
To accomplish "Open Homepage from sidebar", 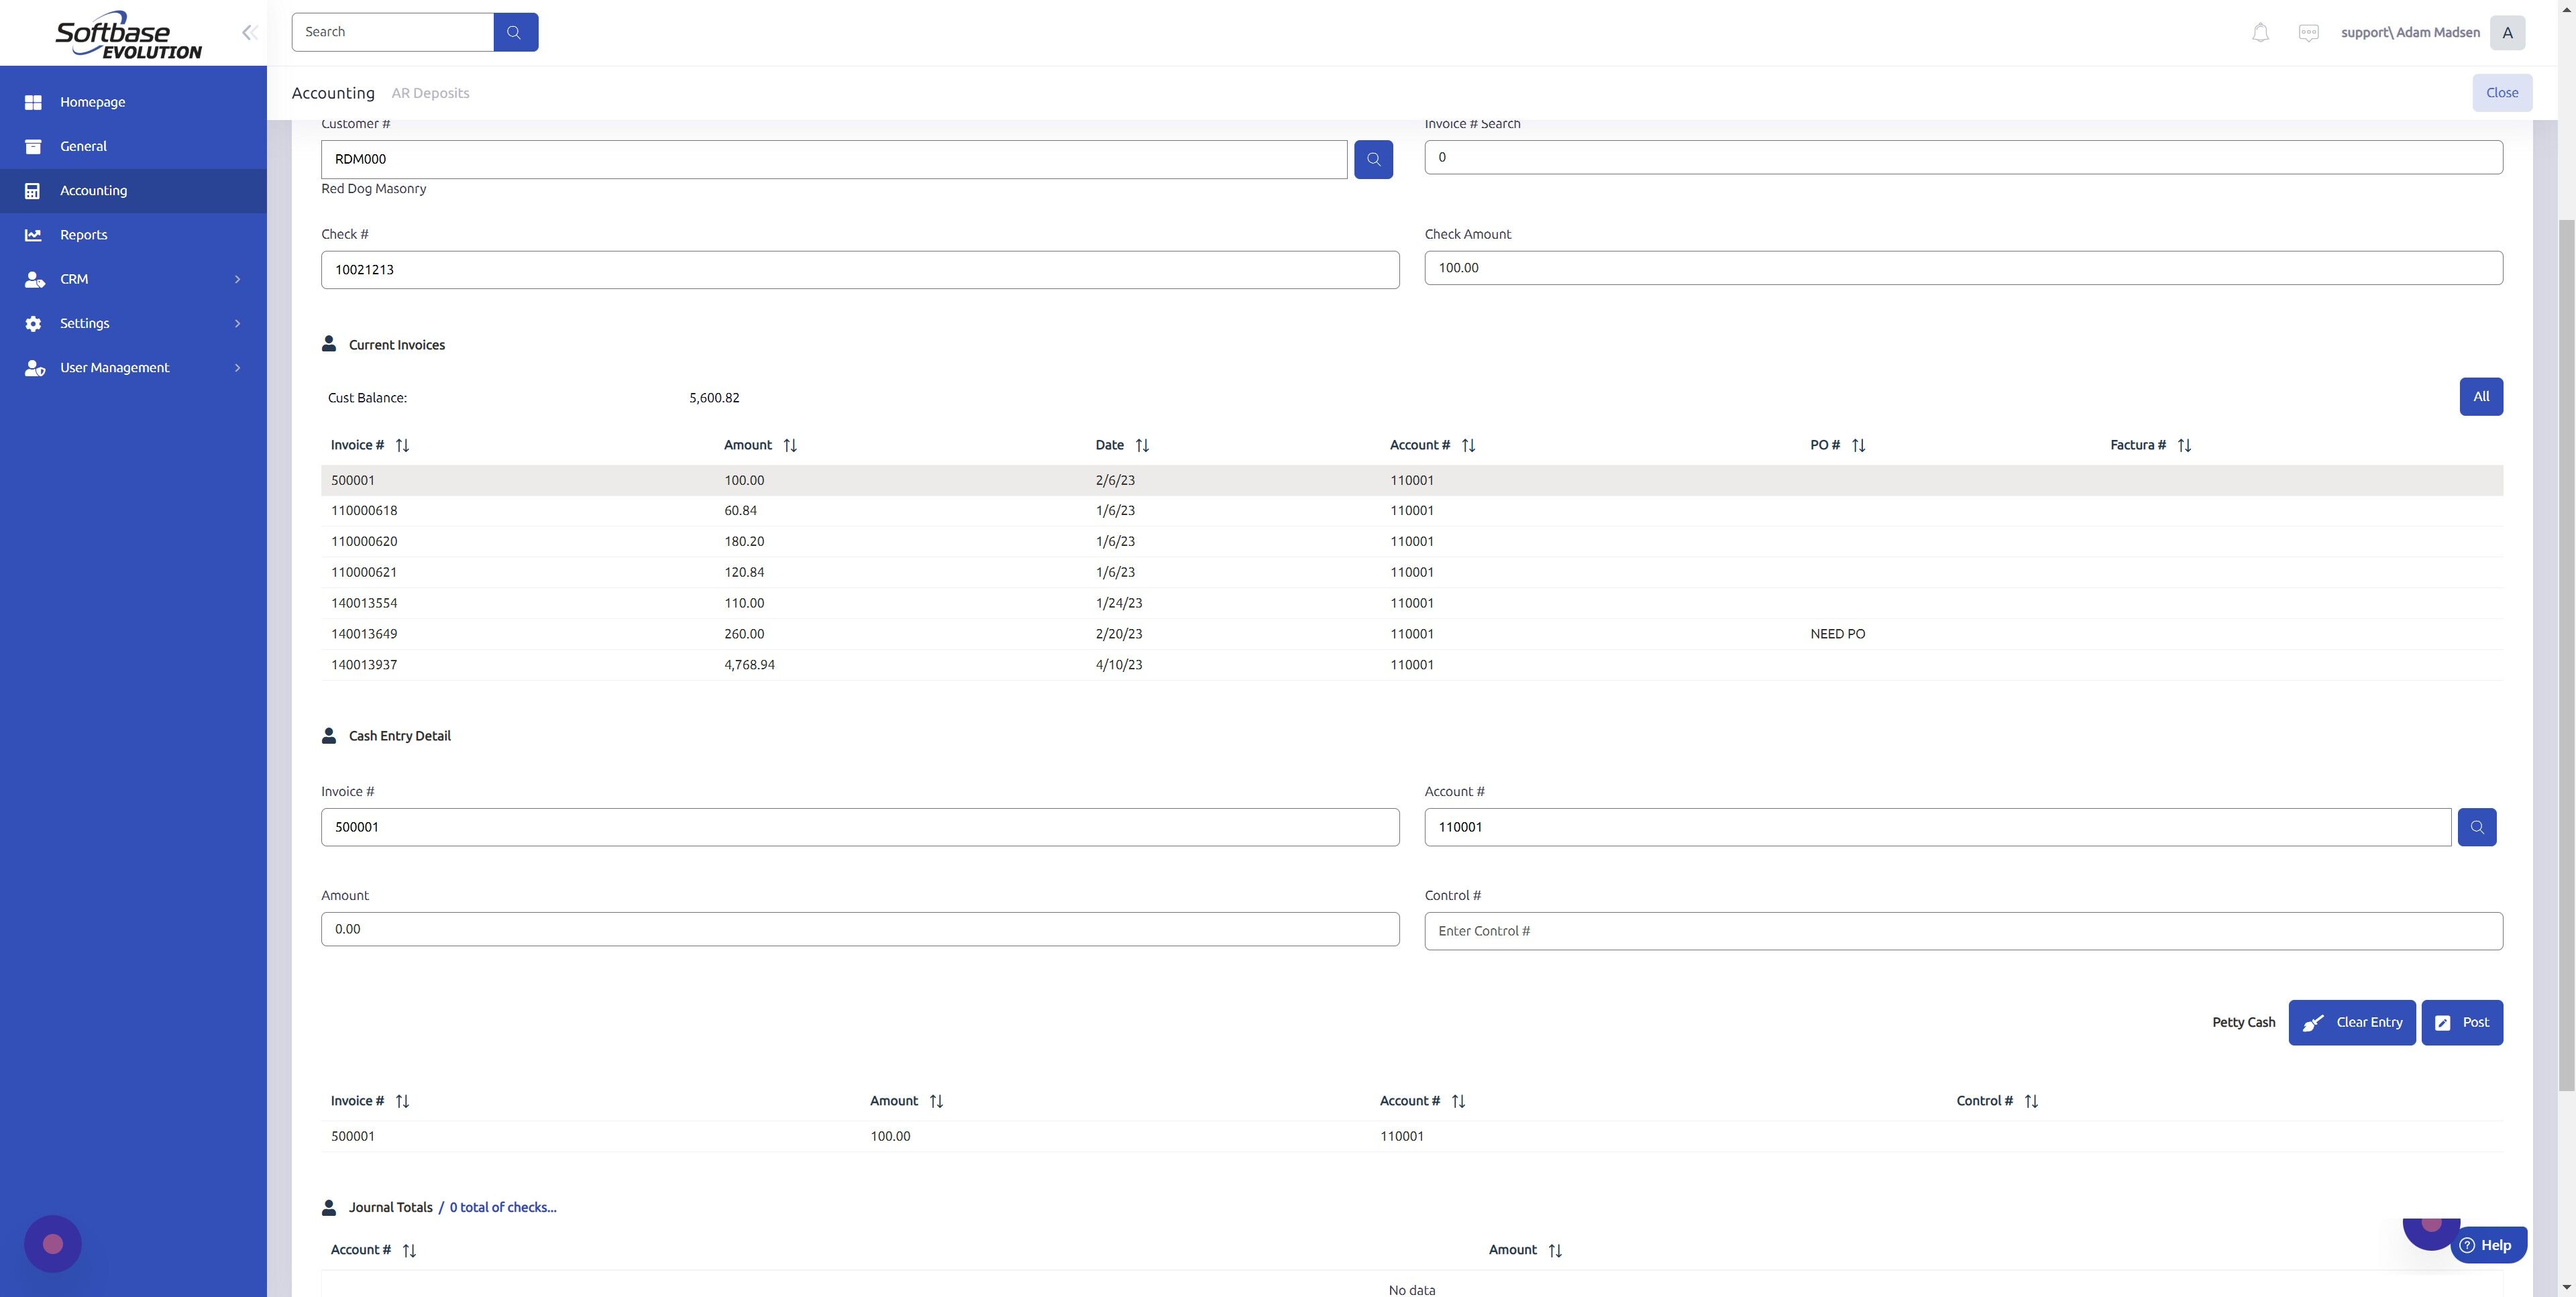I will tap(133, 102).
